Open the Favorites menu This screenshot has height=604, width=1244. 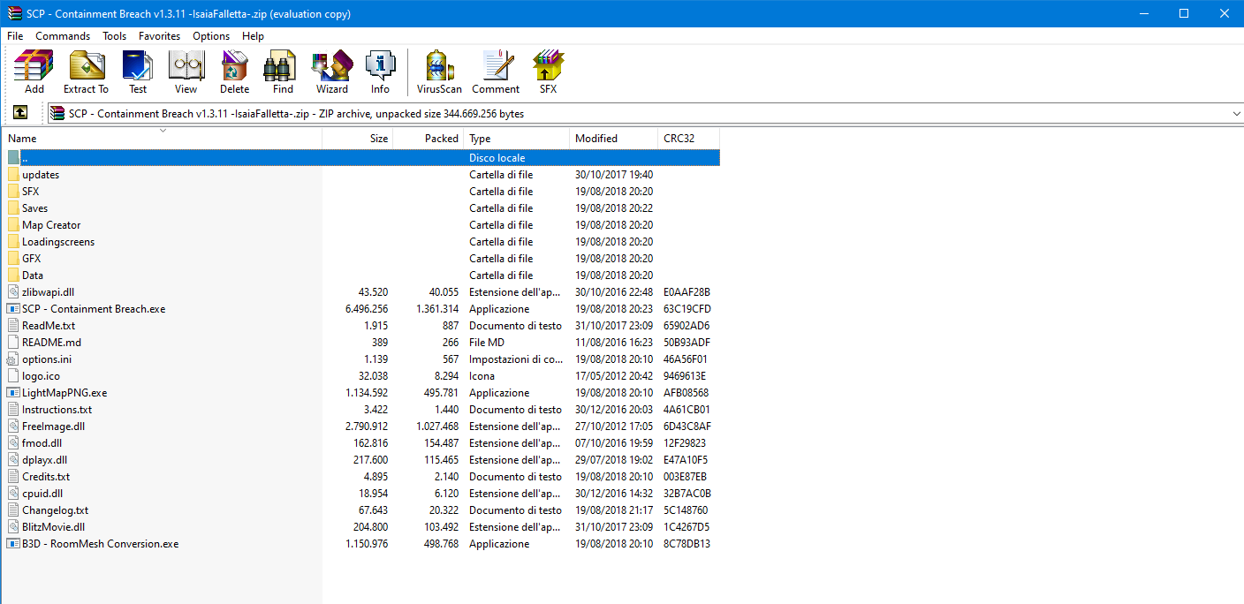tap(159, 36)
